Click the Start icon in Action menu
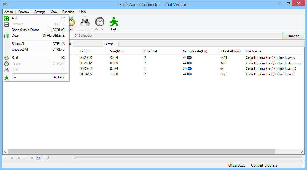The height and width of the screenshot is (170, 307). (x=6, y=58)
